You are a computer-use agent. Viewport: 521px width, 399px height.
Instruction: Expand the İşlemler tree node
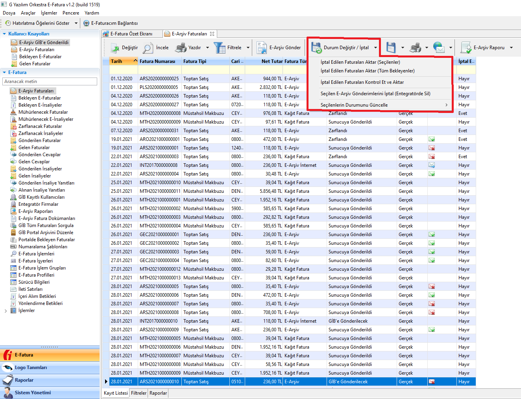(x=6, y=311)
